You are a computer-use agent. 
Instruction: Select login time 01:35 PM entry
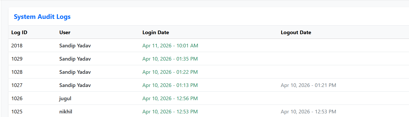170,59
